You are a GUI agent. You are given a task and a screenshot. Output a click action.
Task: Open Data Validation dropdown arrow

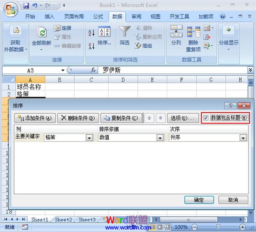pyautogui.click(x=212, y=28)
